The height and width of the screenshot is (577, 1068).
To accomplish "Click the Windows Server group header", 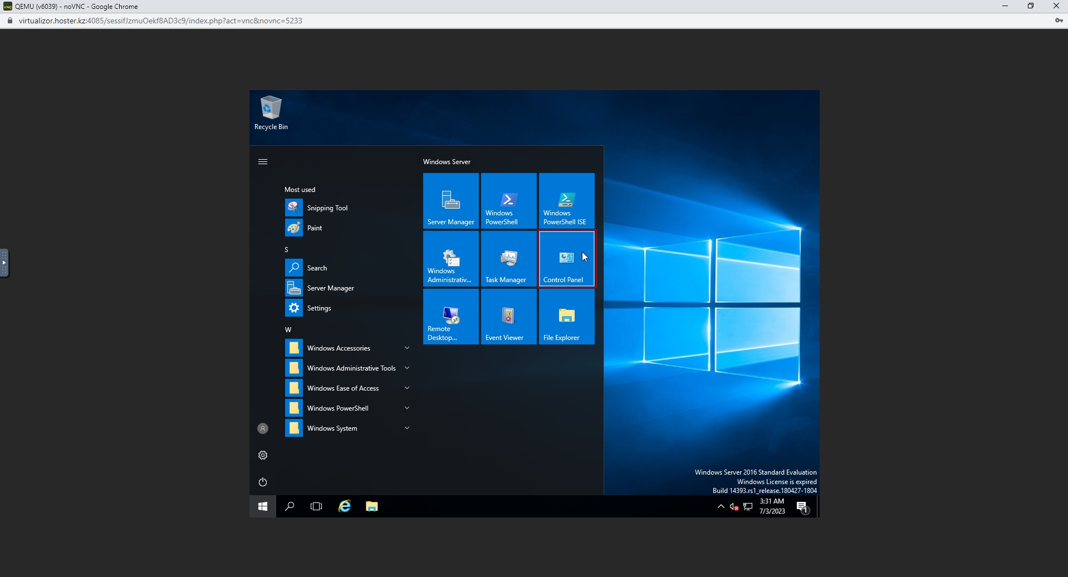I will tap(447, 162).
